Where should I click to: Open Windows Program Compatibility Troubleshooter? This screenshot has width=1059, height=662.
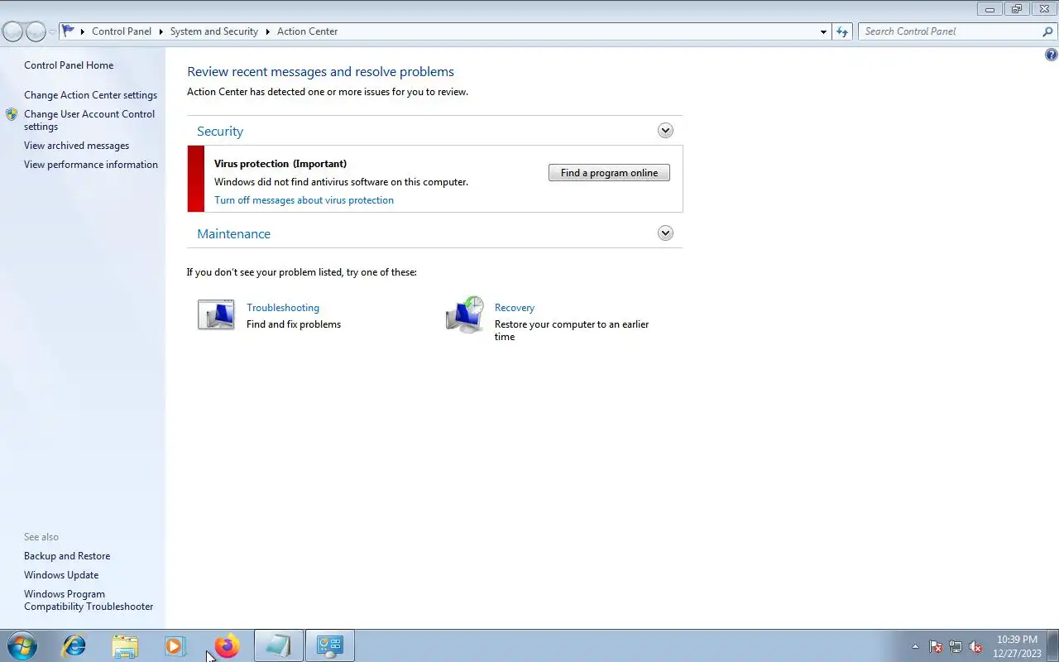click(89, 600)
